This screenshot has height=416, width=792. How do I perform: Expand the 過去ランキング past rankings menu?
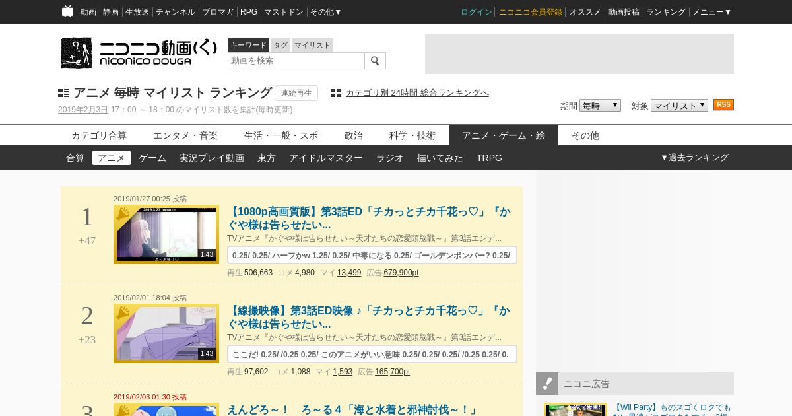[x=694, y=158]
